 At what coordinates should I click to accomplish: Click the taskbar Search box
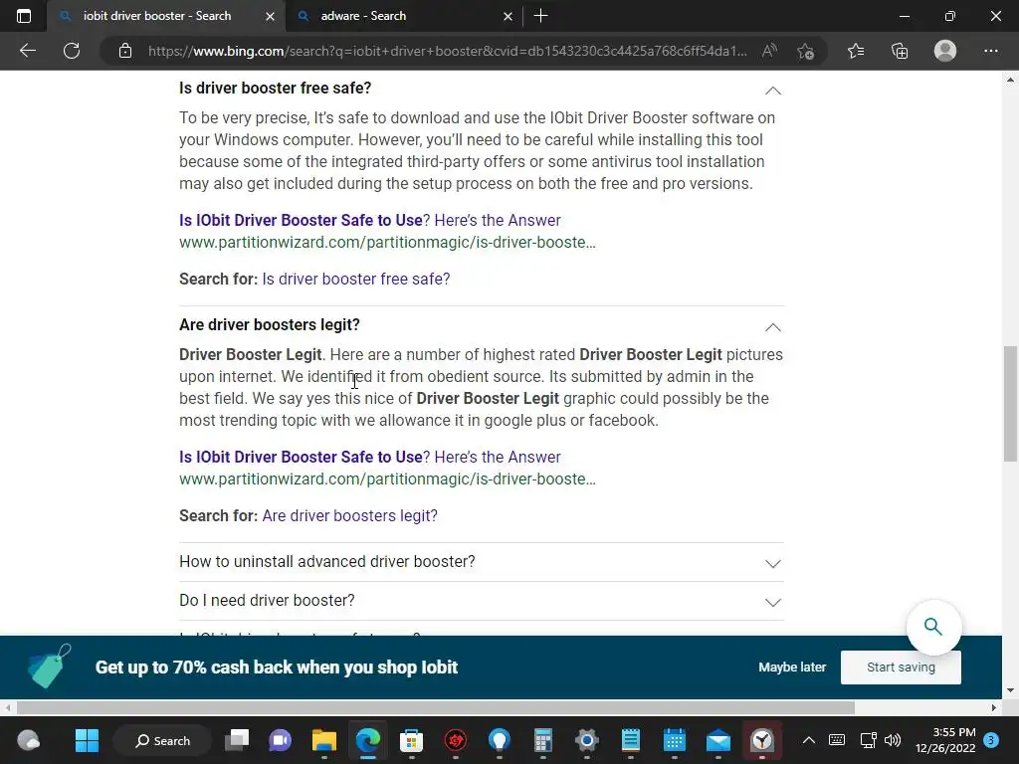162,740
